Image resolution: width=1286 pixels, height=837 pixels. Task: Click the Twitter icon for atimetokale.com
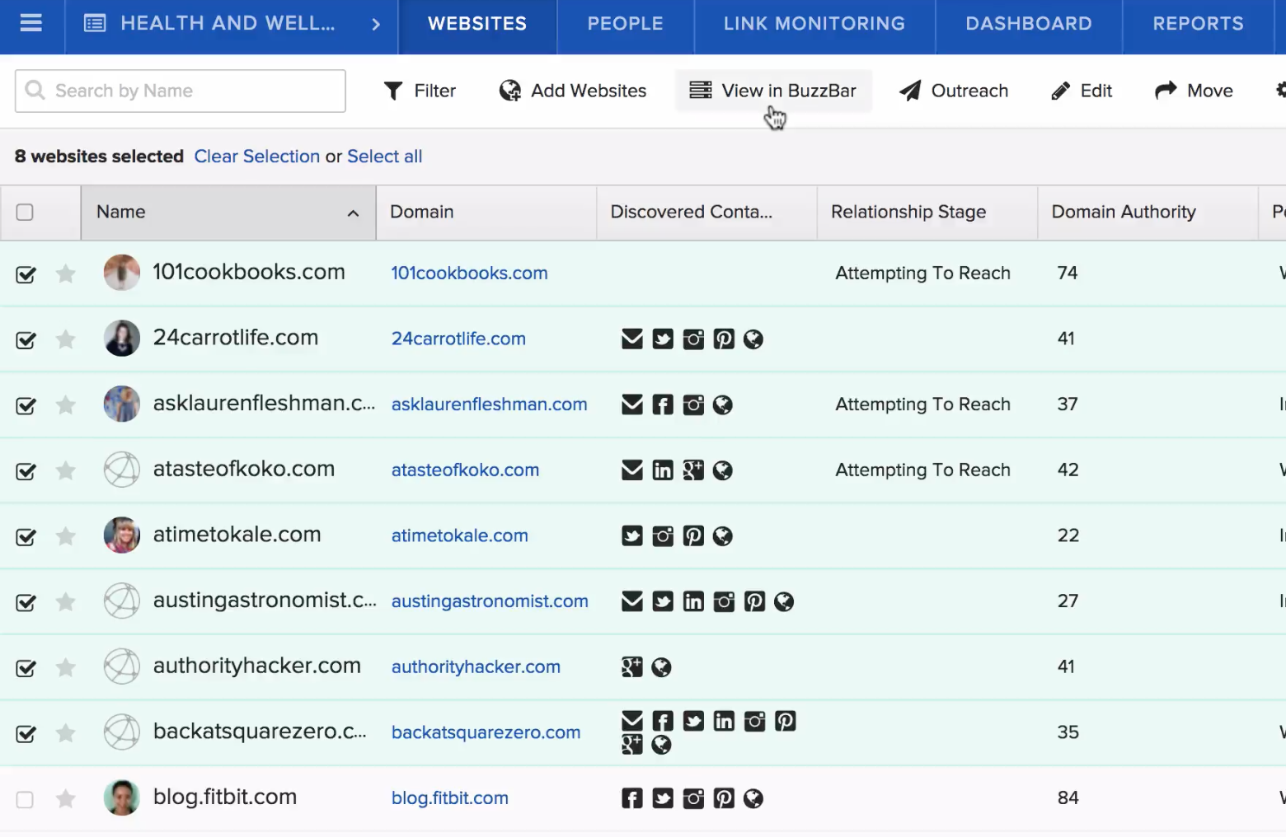[632, 536]
